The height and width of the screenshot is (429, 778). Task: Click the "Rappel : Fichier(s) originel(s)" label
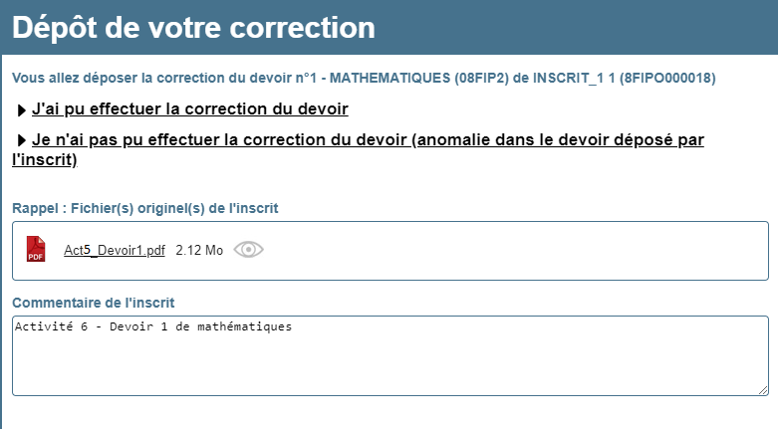click(144, 208)
